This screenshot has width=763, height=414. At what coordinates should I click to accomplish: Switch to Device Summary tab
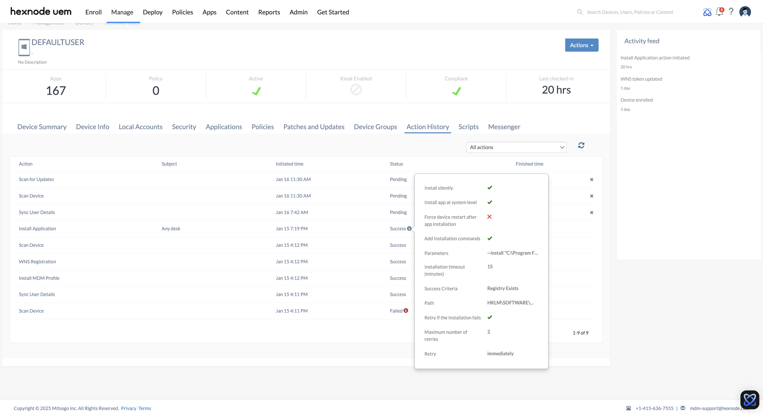point(42,127)
